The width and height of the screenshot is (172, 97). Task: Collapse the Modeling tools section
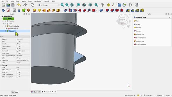[x=170, y=17]
